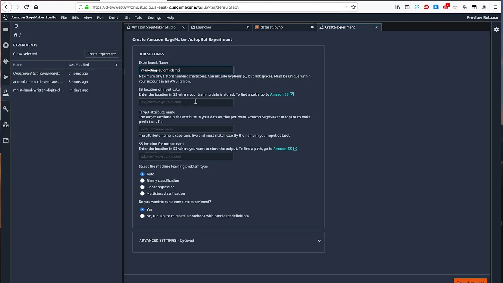This screenshot has height=283, width=503.
Task: Open the Help menu
Action: pos(170,17)
